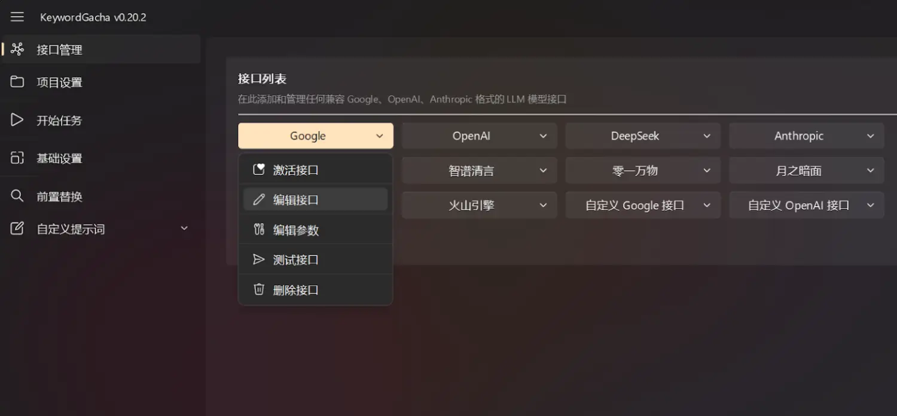Click the hamburger menu icon
This screenshot has width=897, height=416.
(17, 17)
